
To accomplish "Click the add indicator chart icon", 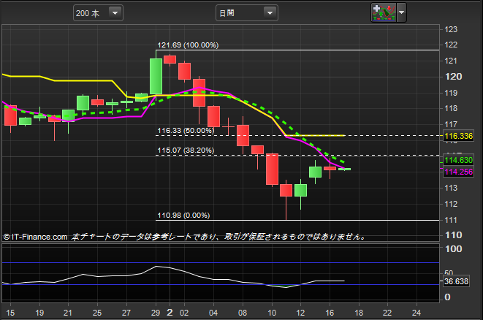I will coord(383,12).
